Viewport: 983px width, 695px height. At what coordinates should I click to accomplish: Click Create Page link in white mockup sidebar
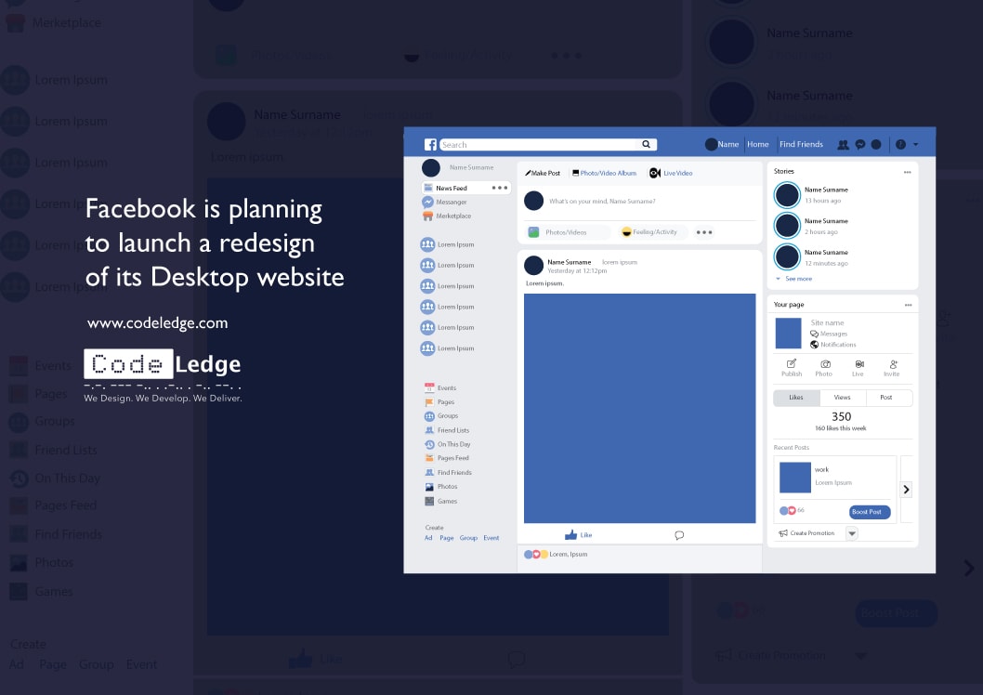(x=446, y=538)
